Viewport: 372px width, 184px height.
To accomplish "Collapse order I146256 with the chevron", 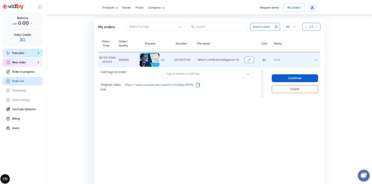I will click(x=316, y=60).
